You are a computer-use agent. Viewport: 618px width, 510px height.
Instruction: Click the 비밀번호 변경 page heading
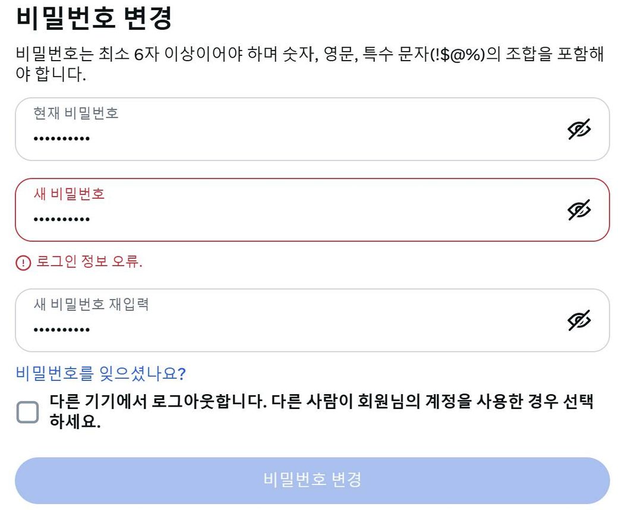click(94, 18)
